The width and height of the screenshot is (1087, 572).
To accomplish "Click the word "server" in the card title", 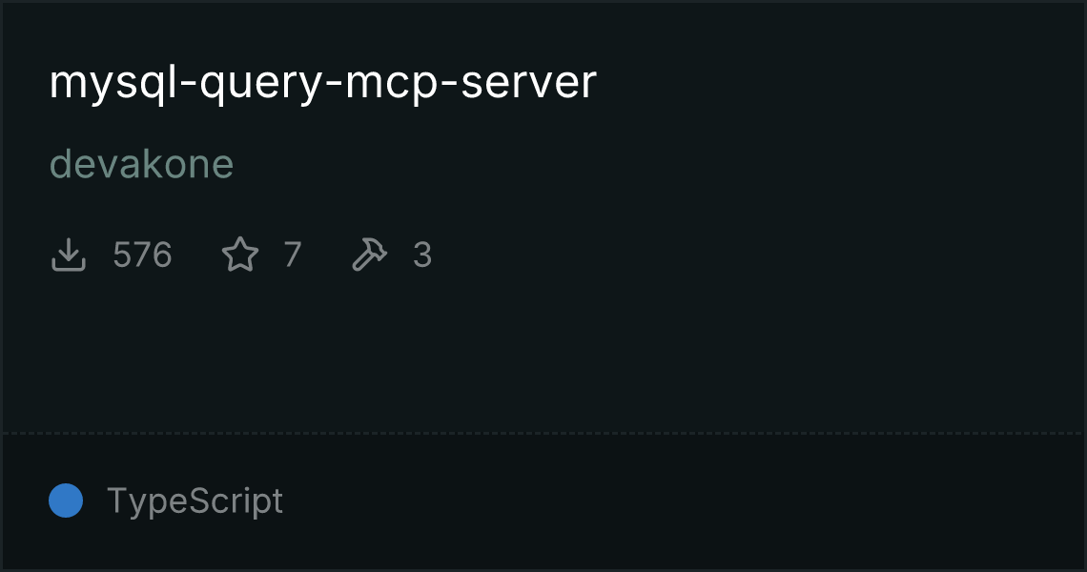I will tap(528, 82).
